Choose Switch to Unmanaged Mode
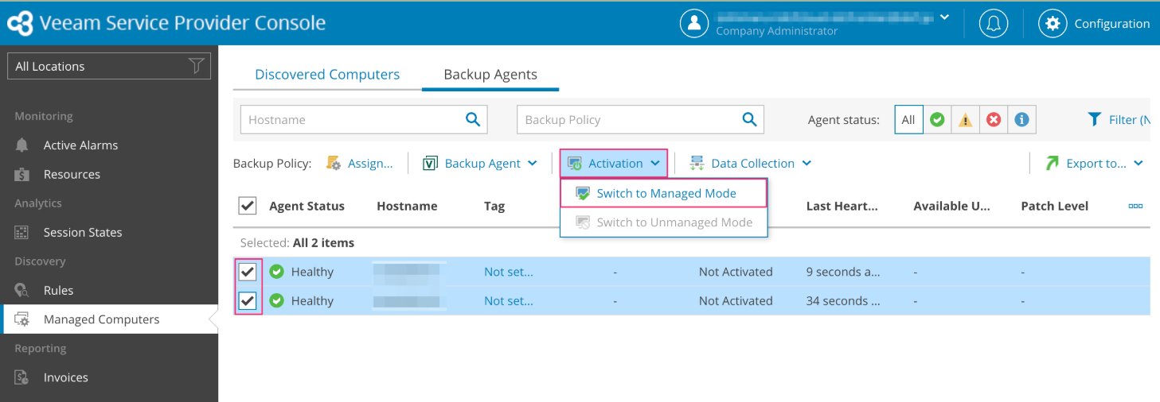 pyautogui.click(x=664, y=222)
